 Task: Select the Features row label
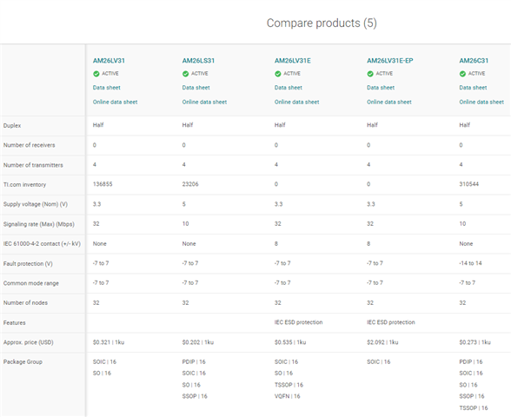pos(14,323)
